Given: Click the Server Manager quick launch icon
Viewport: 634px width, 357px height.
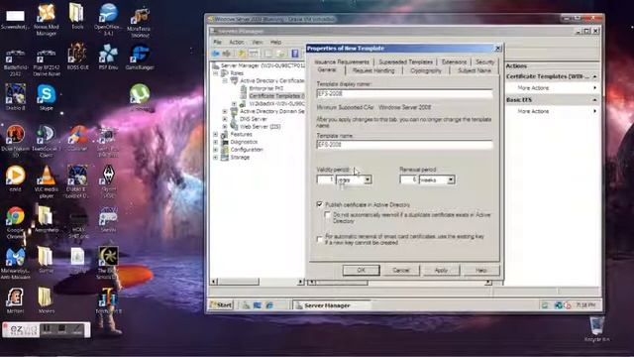Looking at the screenshot, I should [246, 305].
